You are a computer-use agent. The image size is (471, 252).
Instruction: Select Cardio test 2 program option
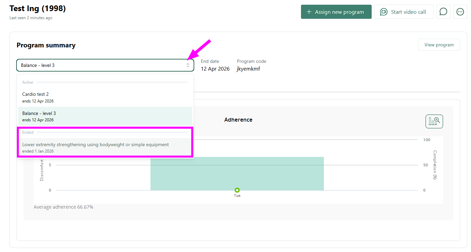(x=105, y=97)
